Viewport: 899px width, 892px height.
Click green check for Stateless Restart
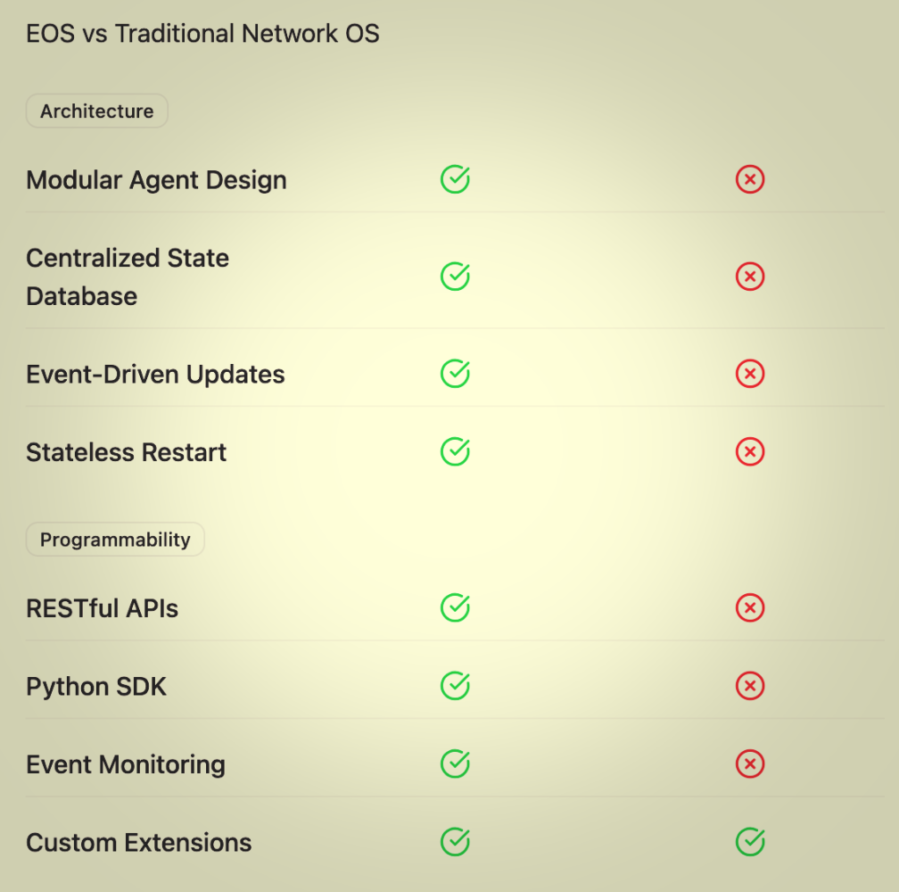pos(455,451)
